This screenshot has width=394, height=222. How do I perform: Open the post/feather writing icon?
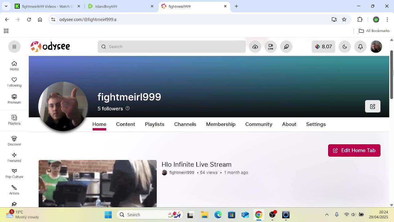coord(286,47)
